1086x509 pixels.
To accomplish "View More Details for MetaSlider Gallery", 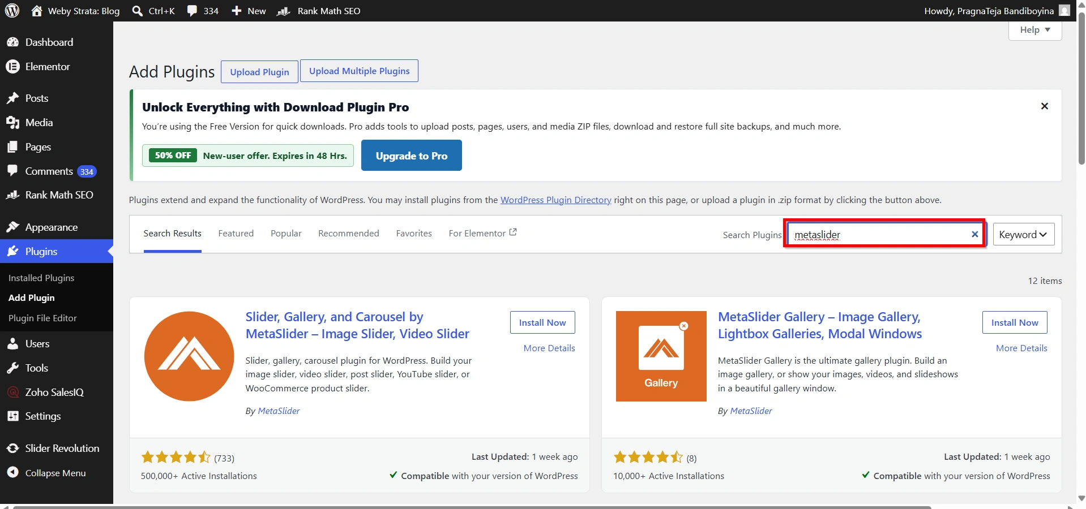I will 1021,348.
